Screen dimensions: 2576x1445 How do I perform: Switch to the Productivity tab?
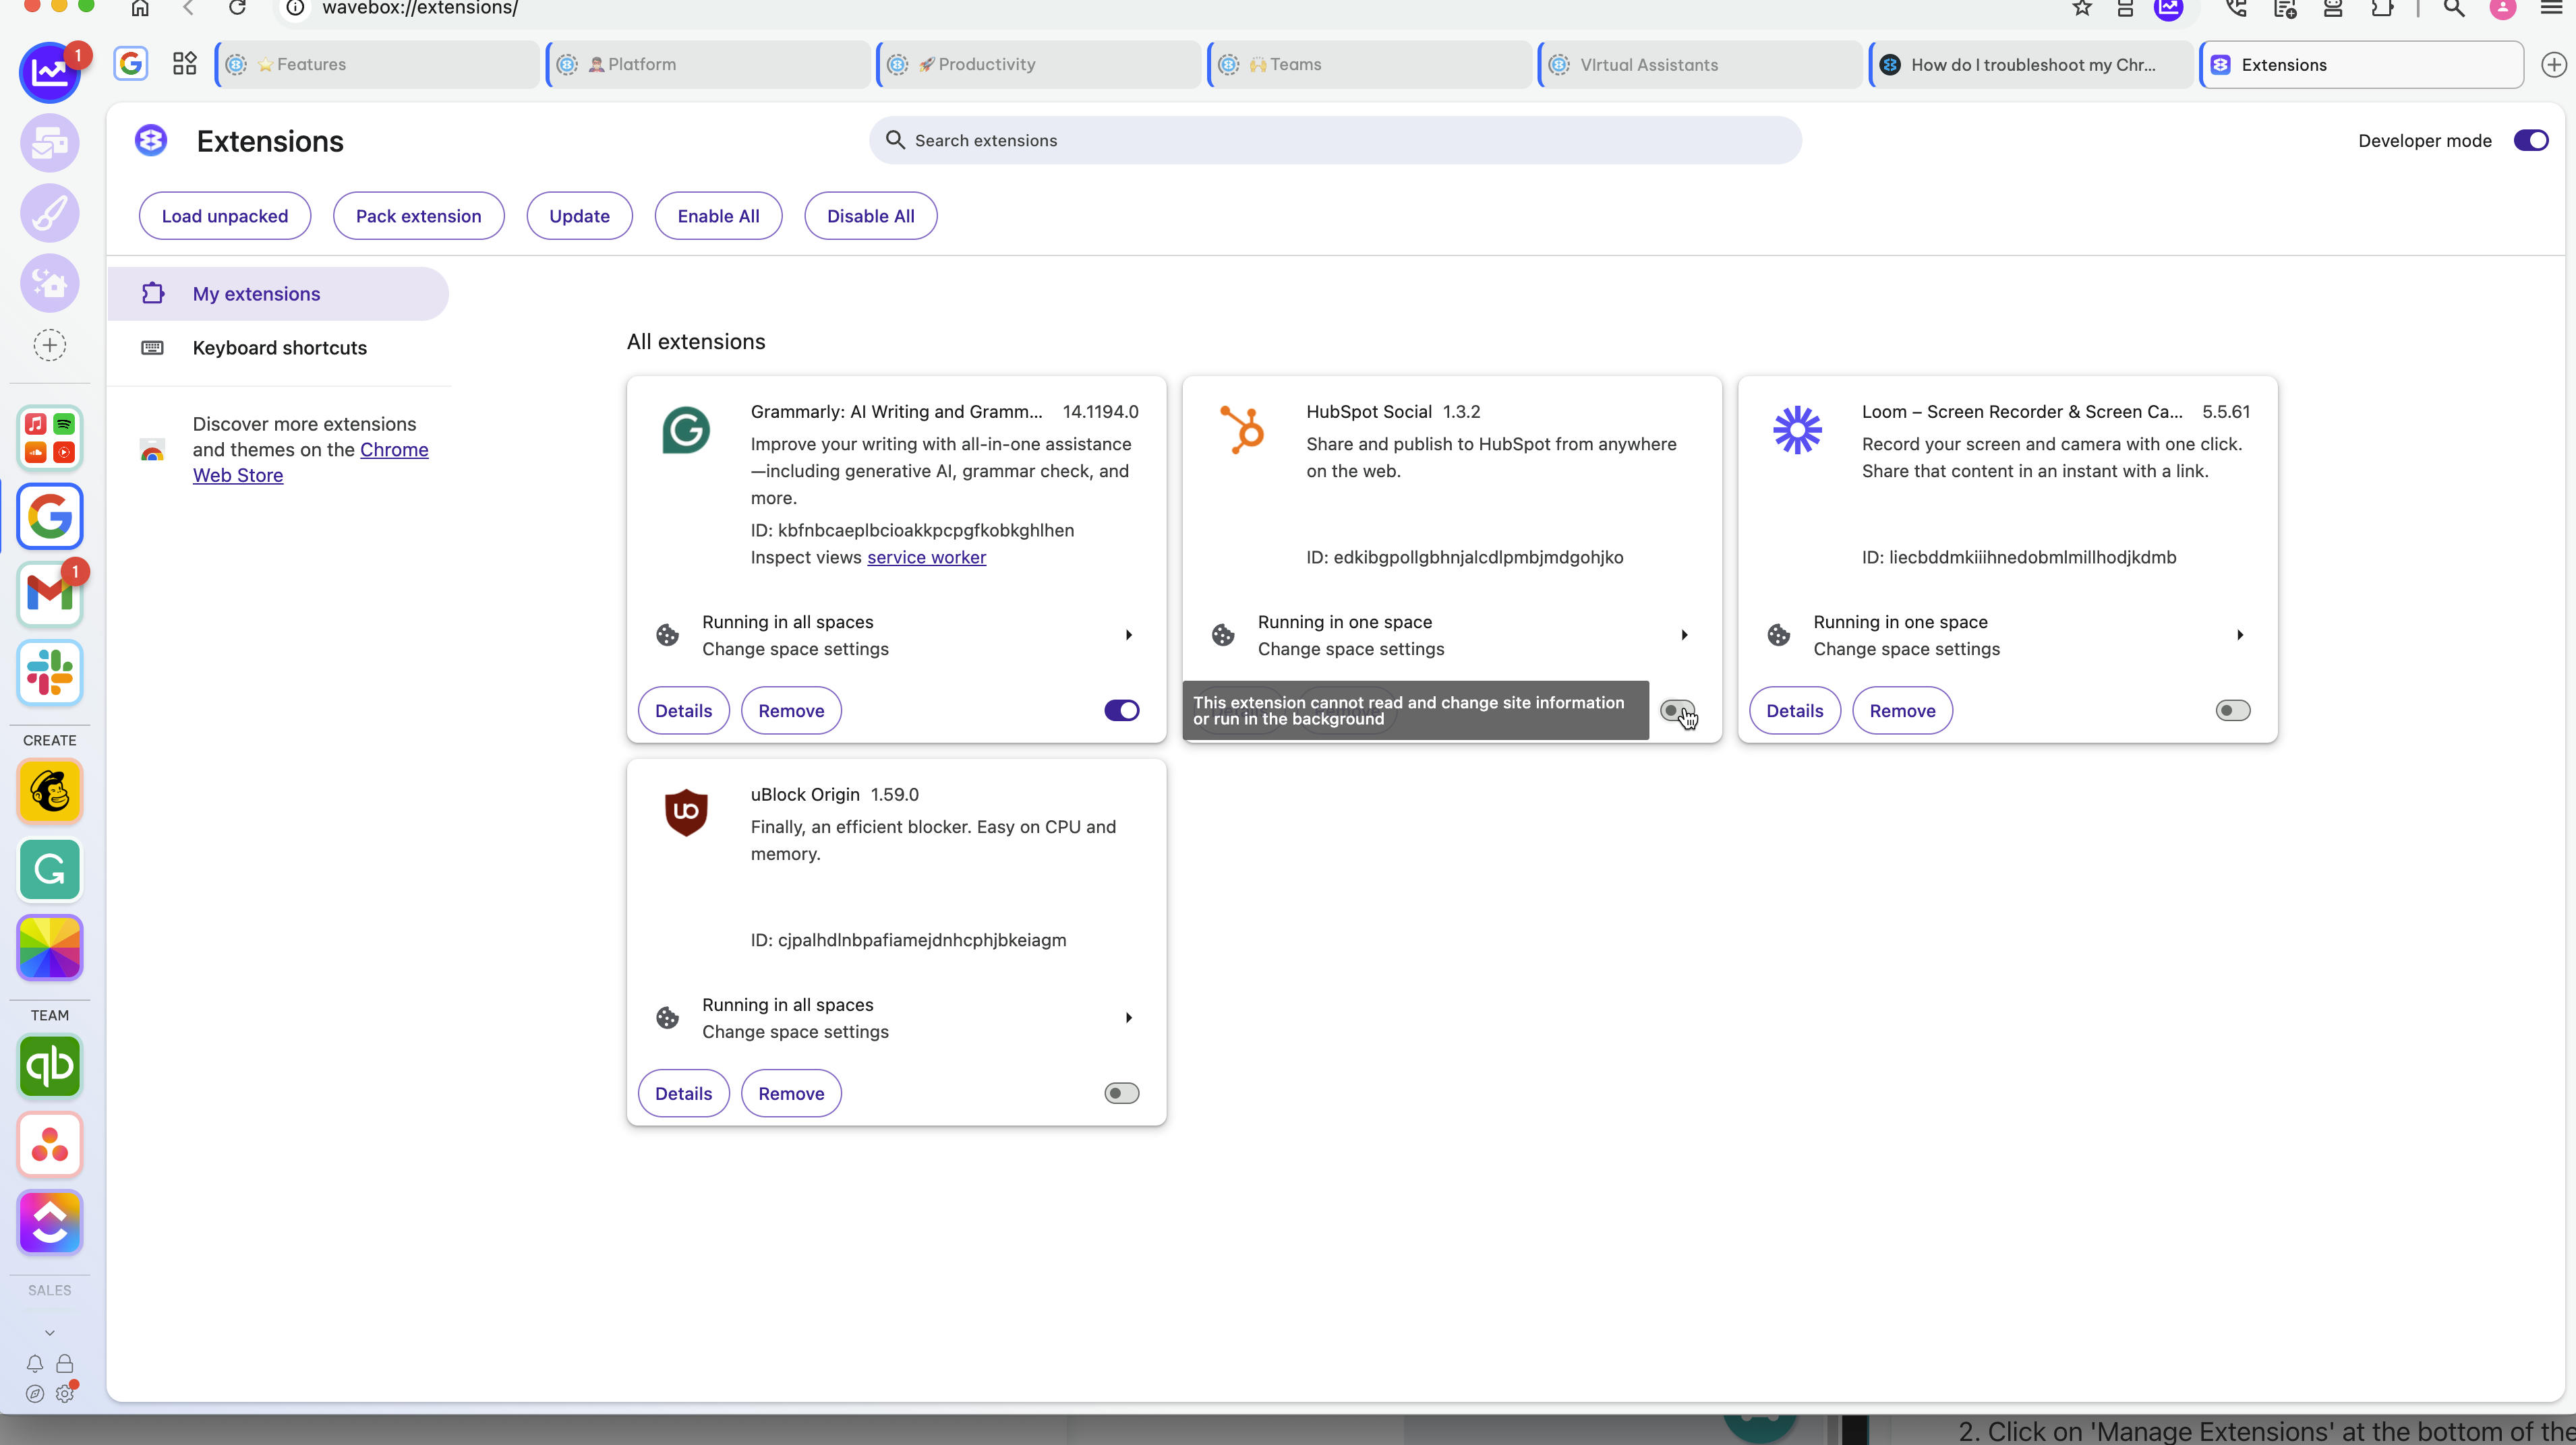point(1040,65)
